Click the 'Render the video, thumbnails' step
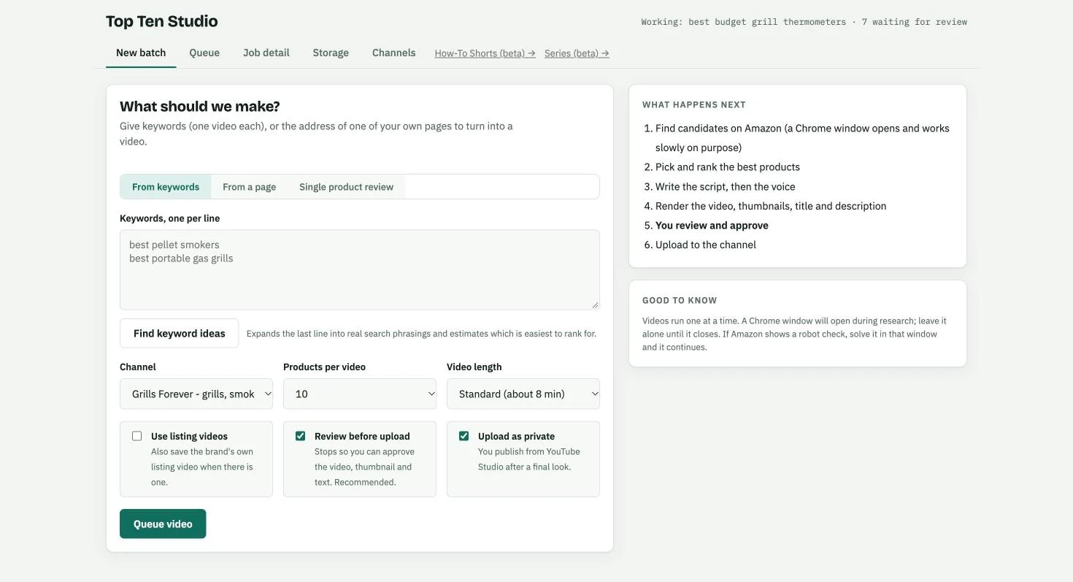Viewport: 1073px width, 582px height. tap(771, 206)
